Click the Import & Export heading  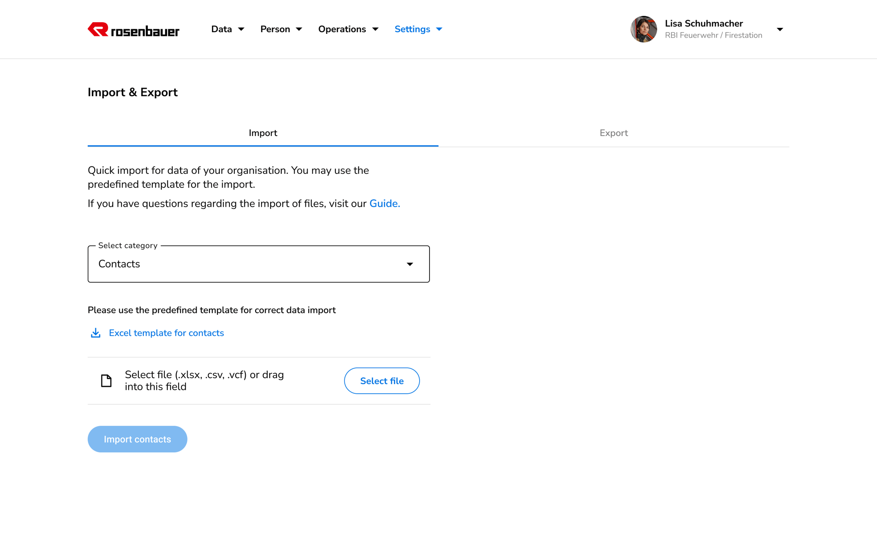[132, 92]
